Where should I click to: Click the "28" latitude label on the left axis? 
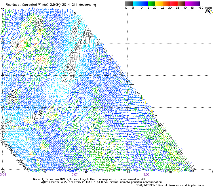(2, 42)
